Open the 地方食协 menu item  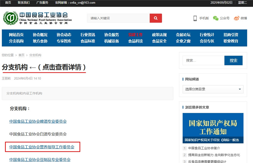40,41
